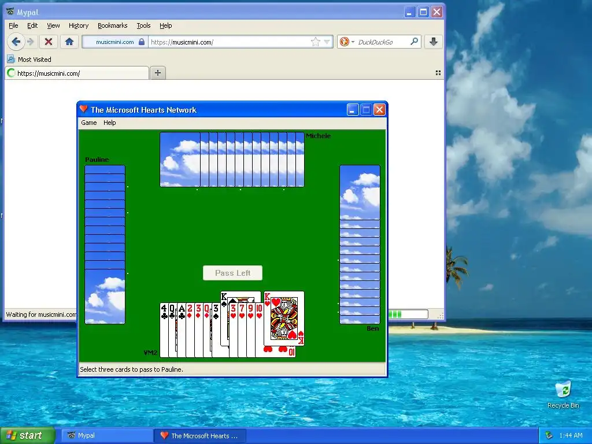Click the 'Waiting for musicmini.com' status text
This screenshot has height=444, width=592.
[x=41, y=314]
